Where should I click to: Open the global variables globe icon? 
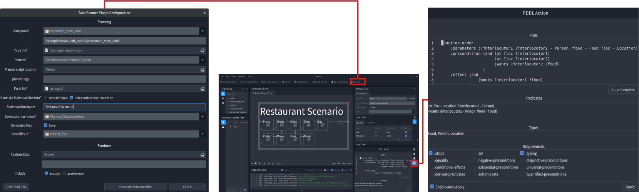tap(223, 103)
